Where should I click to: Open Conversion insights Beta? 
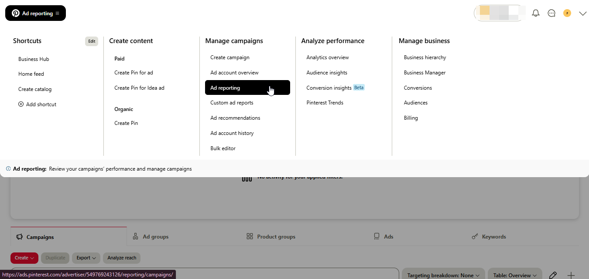[335, 87]
